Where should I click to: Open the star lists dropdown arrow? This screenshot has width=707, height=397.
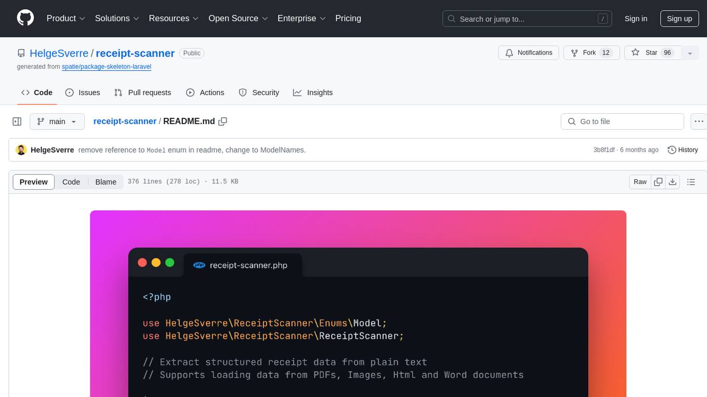(x=690, y=52)
